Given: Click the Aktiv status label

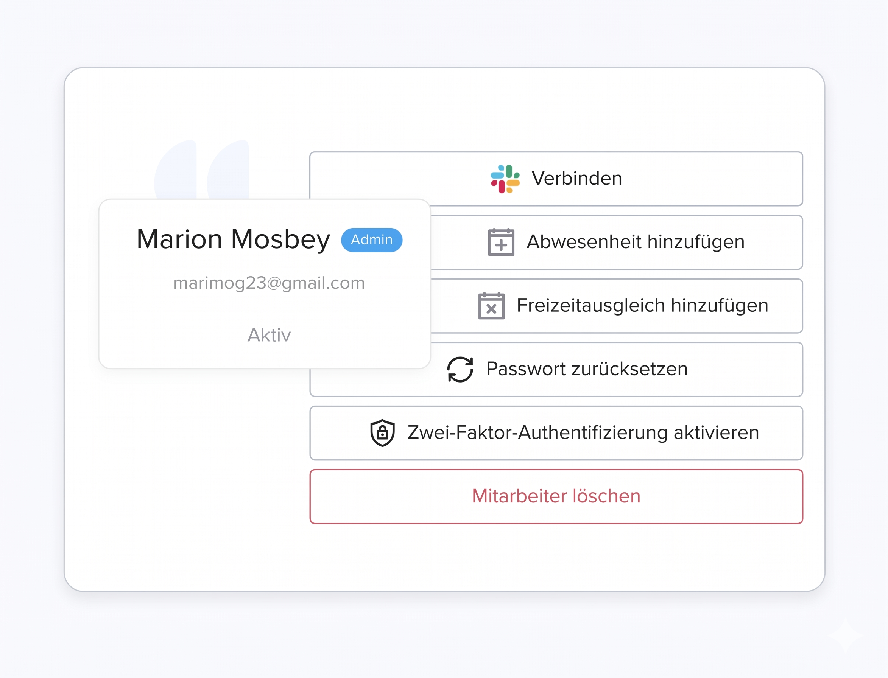Looking at the screenshot, I should pyautogui.click(x=269, y=335).
